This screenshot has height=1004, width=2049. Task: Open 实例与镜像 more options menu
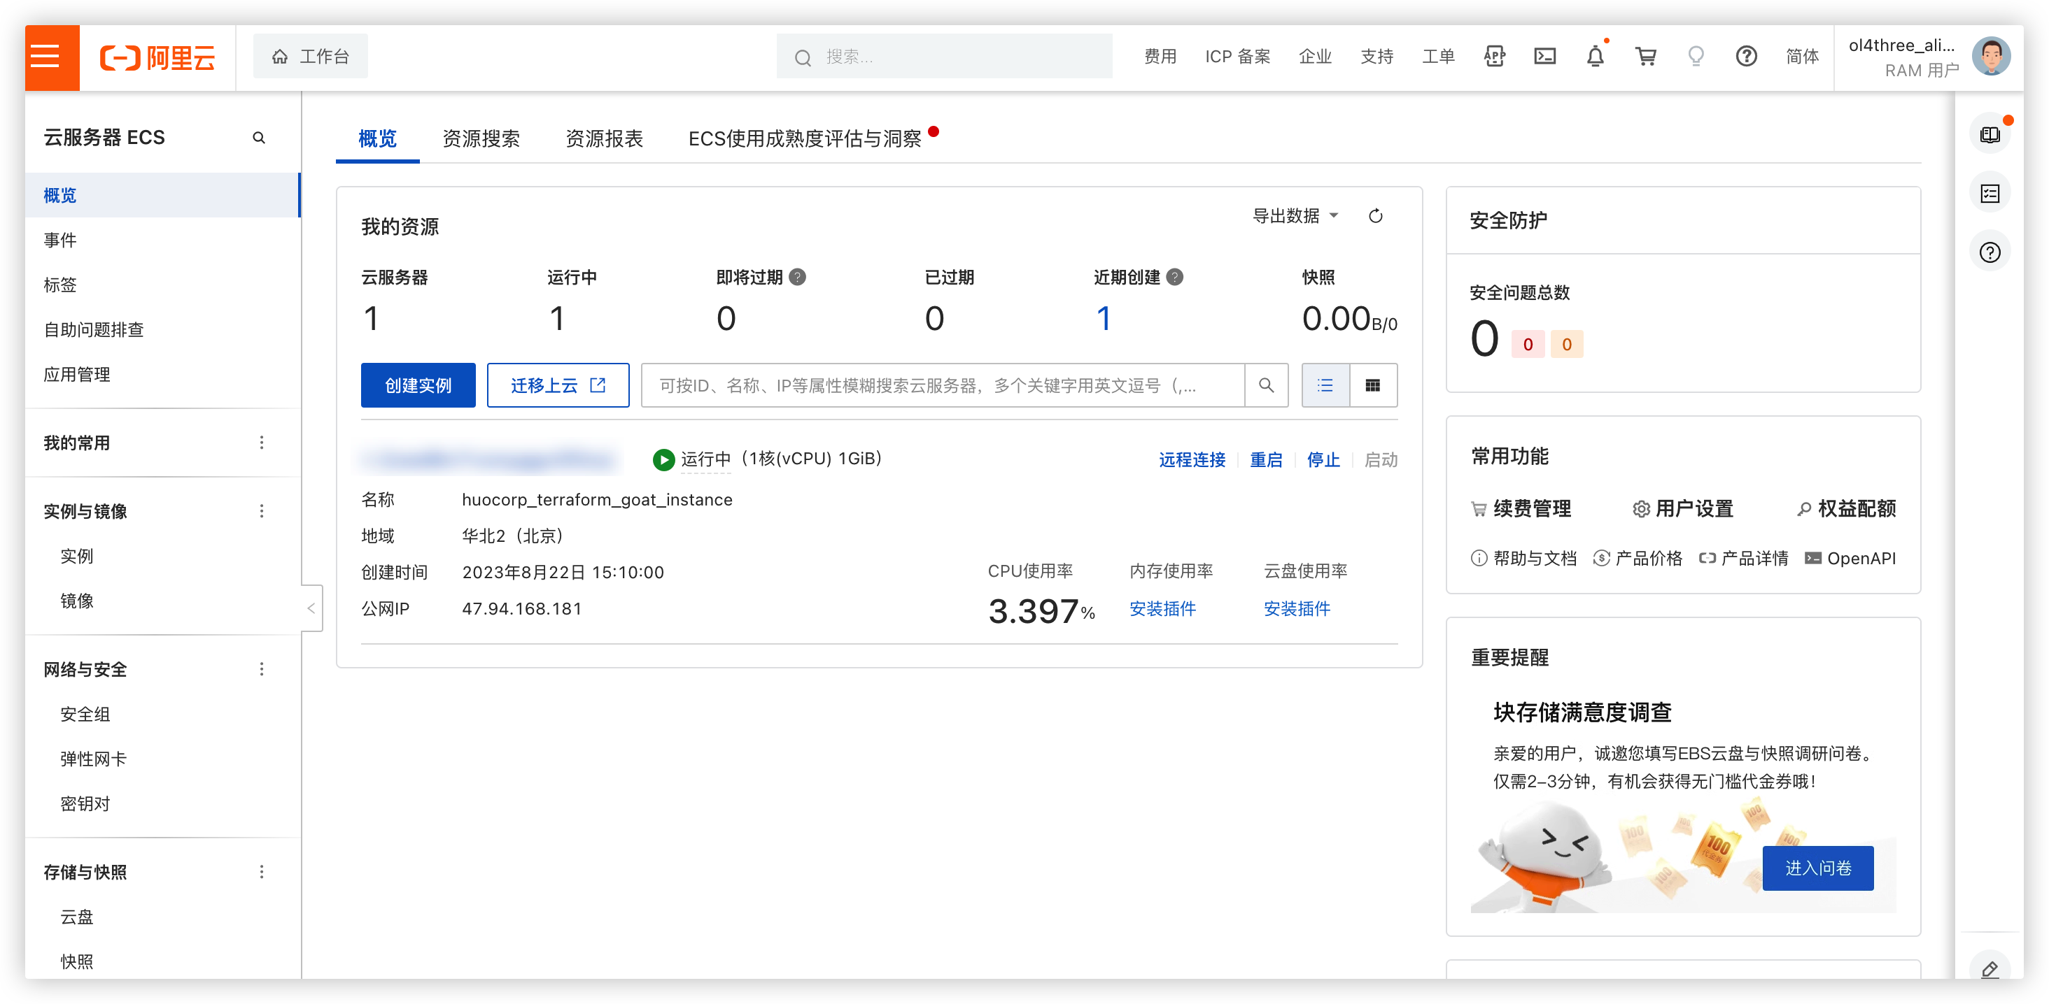tap(261, 511)
